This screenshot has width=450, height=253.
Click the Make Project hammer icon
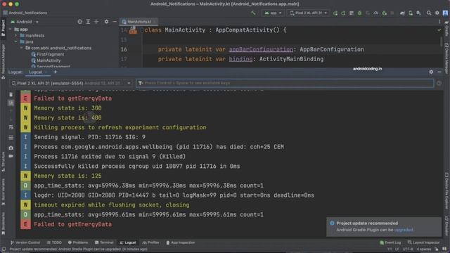click(253, 13)
